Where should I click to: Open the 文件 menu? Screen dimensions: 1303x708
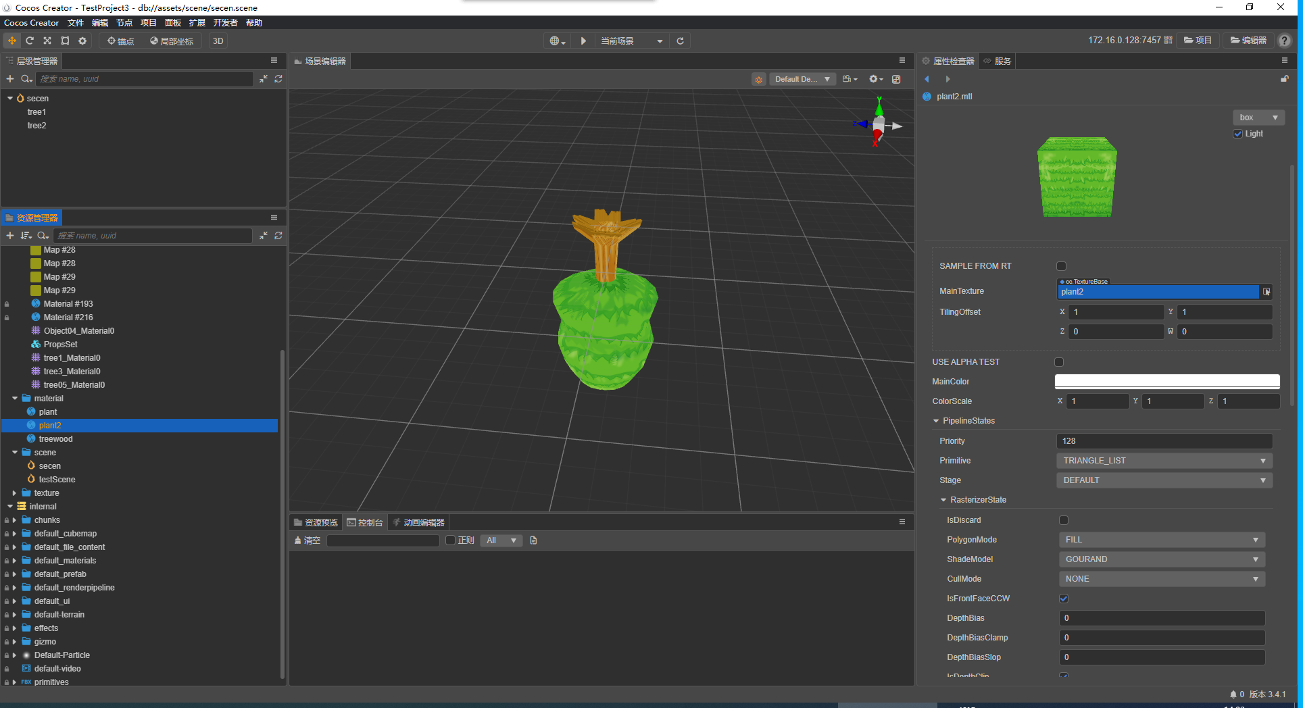(x=76, y=23)
